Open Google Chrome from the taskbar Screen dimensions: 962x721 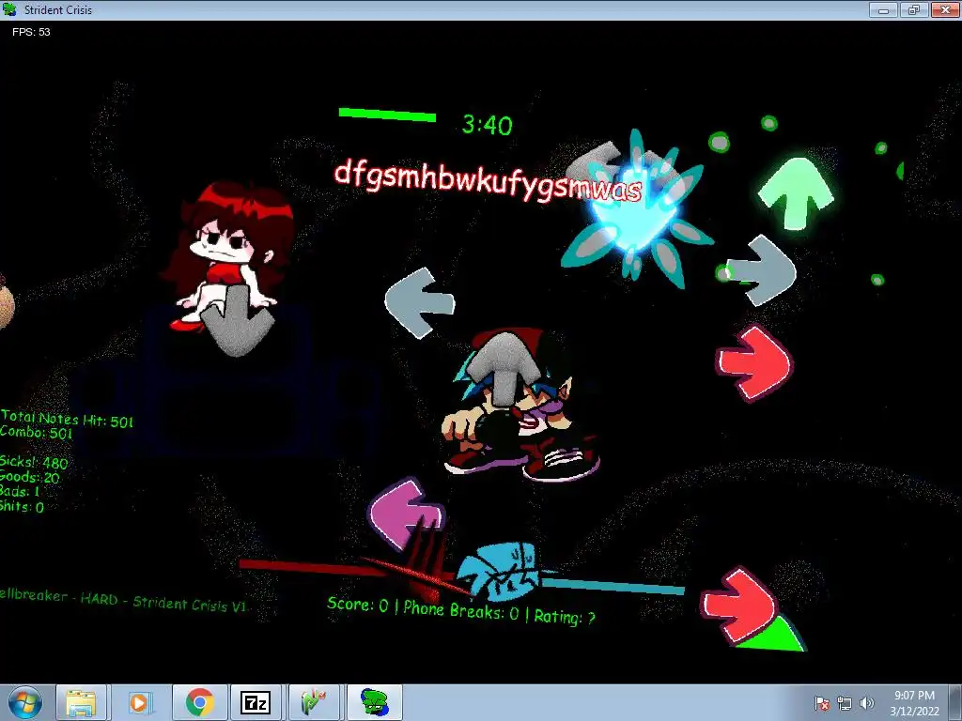pos(199,702)
